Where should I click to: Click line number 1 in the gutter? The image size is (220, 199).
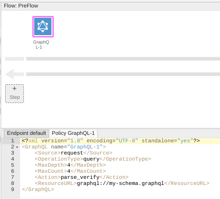[x=13, y=141]
